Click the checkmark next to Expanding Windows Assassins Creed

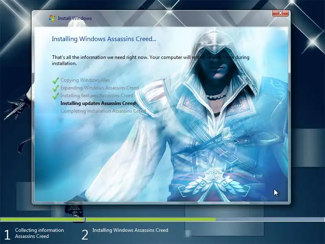[x=55, y=88]
